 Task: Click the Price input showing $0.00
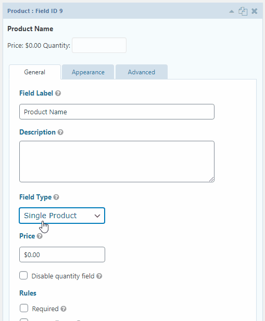(62, 255)
